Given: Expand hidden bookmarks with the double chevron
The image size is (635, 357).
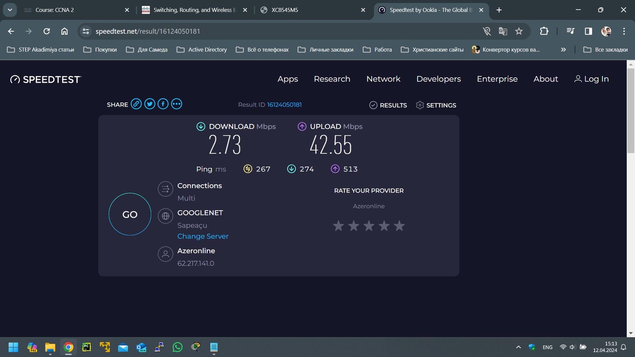Looking at the screenshot, I should [x=563, y=49].
